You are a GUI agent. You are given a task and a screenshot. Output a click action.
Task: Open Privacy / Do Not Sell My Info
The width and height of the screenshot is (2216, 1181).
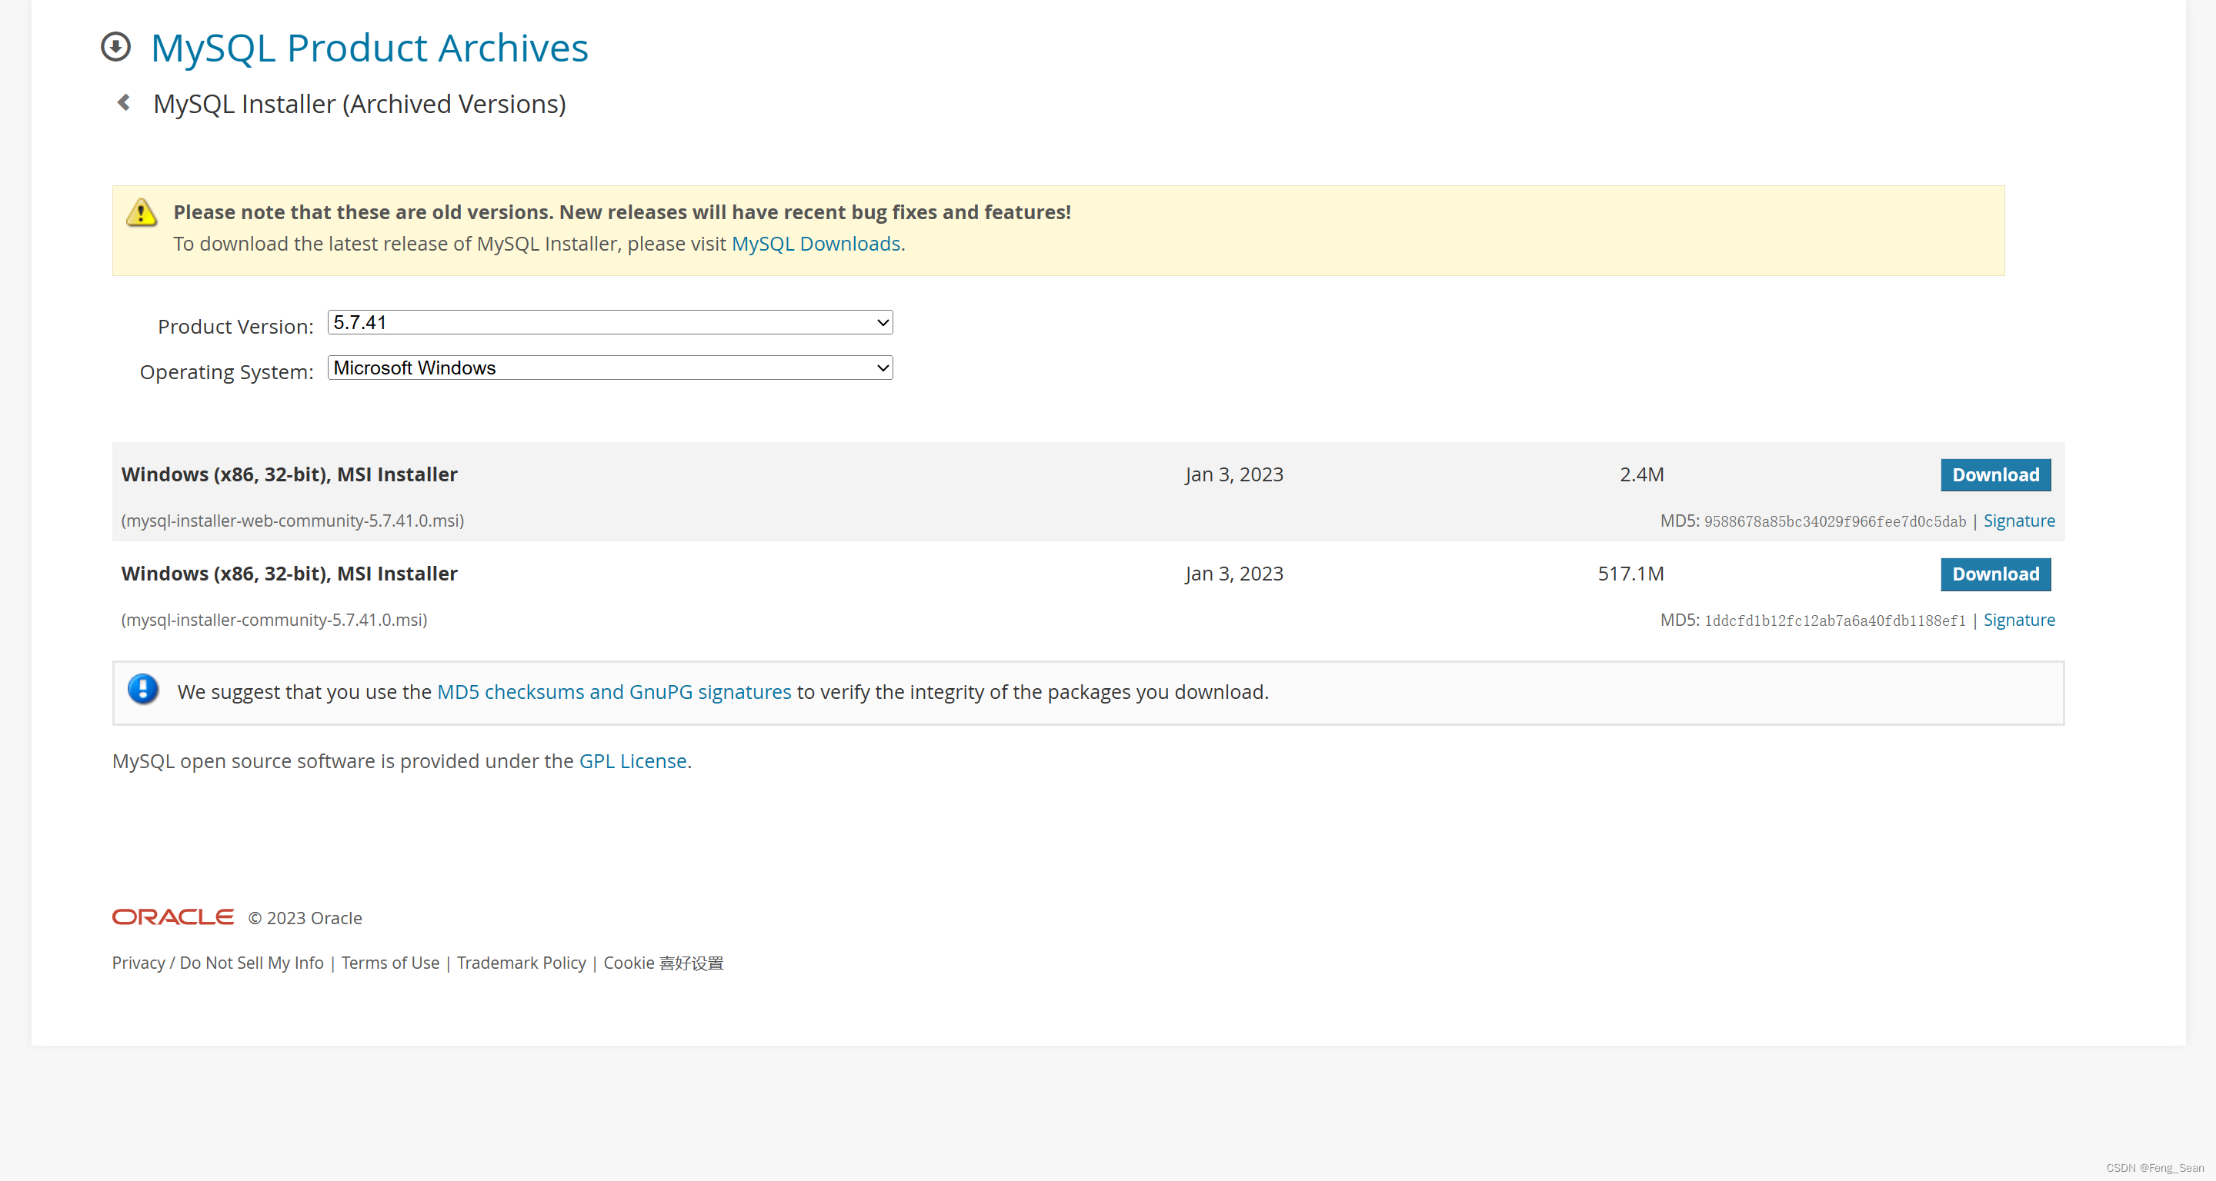218,963
